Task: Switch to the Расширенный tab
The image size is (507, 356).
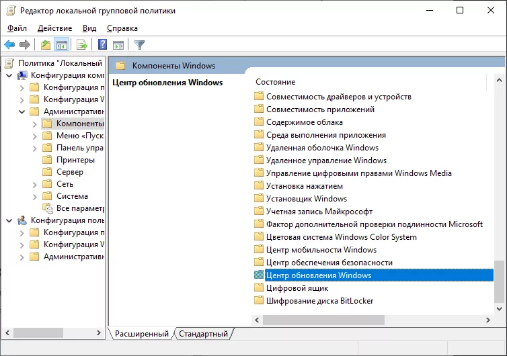Action: click(x=141, y=334)
